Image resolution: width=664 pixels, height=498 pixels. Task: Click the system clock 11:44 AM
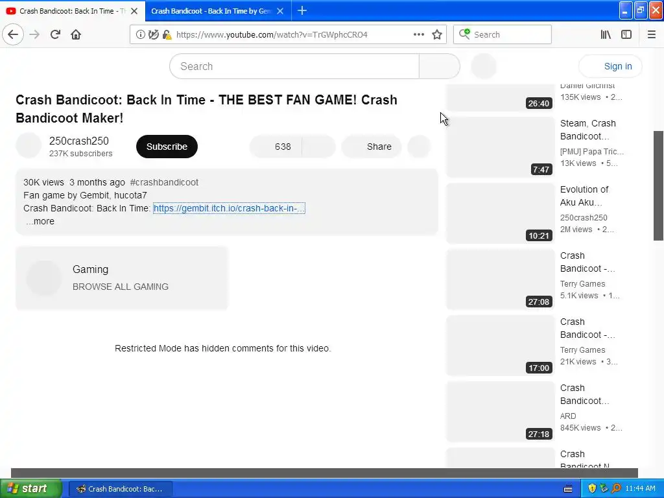coord(640,488)
